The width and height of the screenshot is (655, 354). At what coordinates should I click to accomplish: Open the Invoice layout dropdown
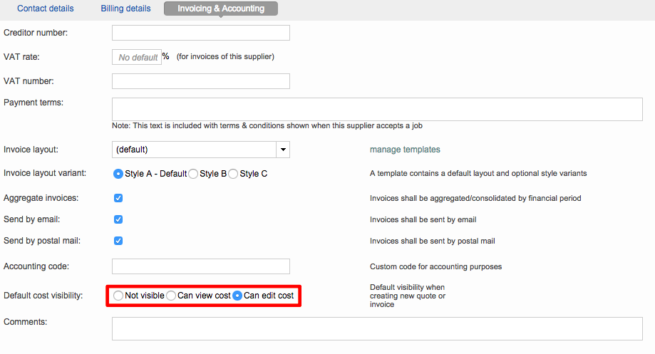point(194,150)
